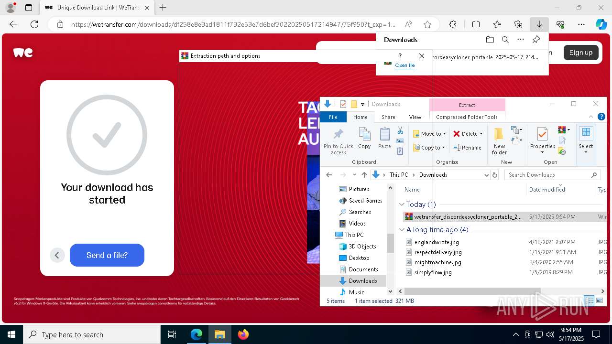Click the Cut scissors icon
The image size is (612, 344).
click(400, 130)
